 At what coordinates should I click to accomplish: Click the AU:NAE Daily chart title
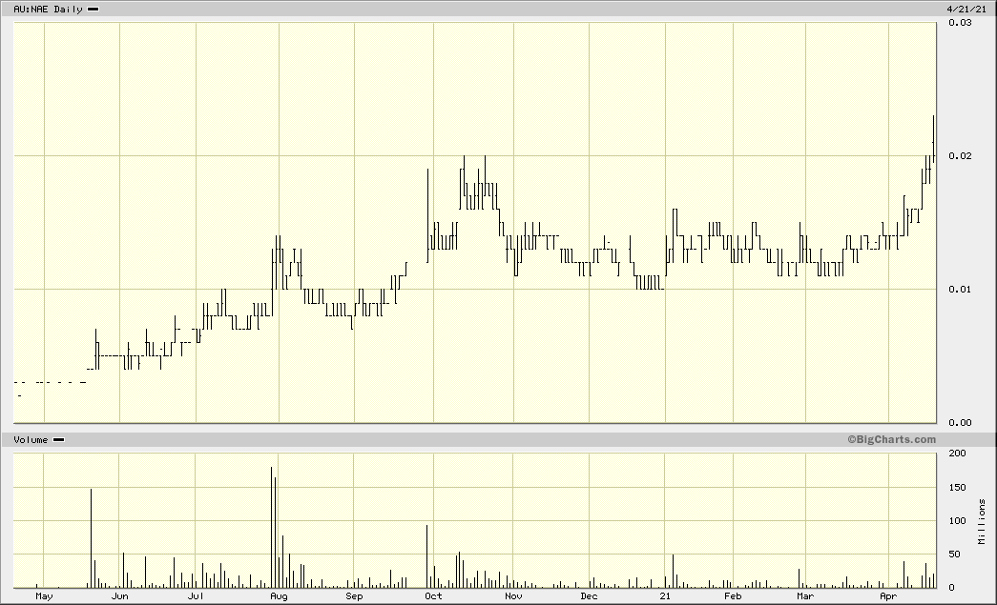pos(49,10)
